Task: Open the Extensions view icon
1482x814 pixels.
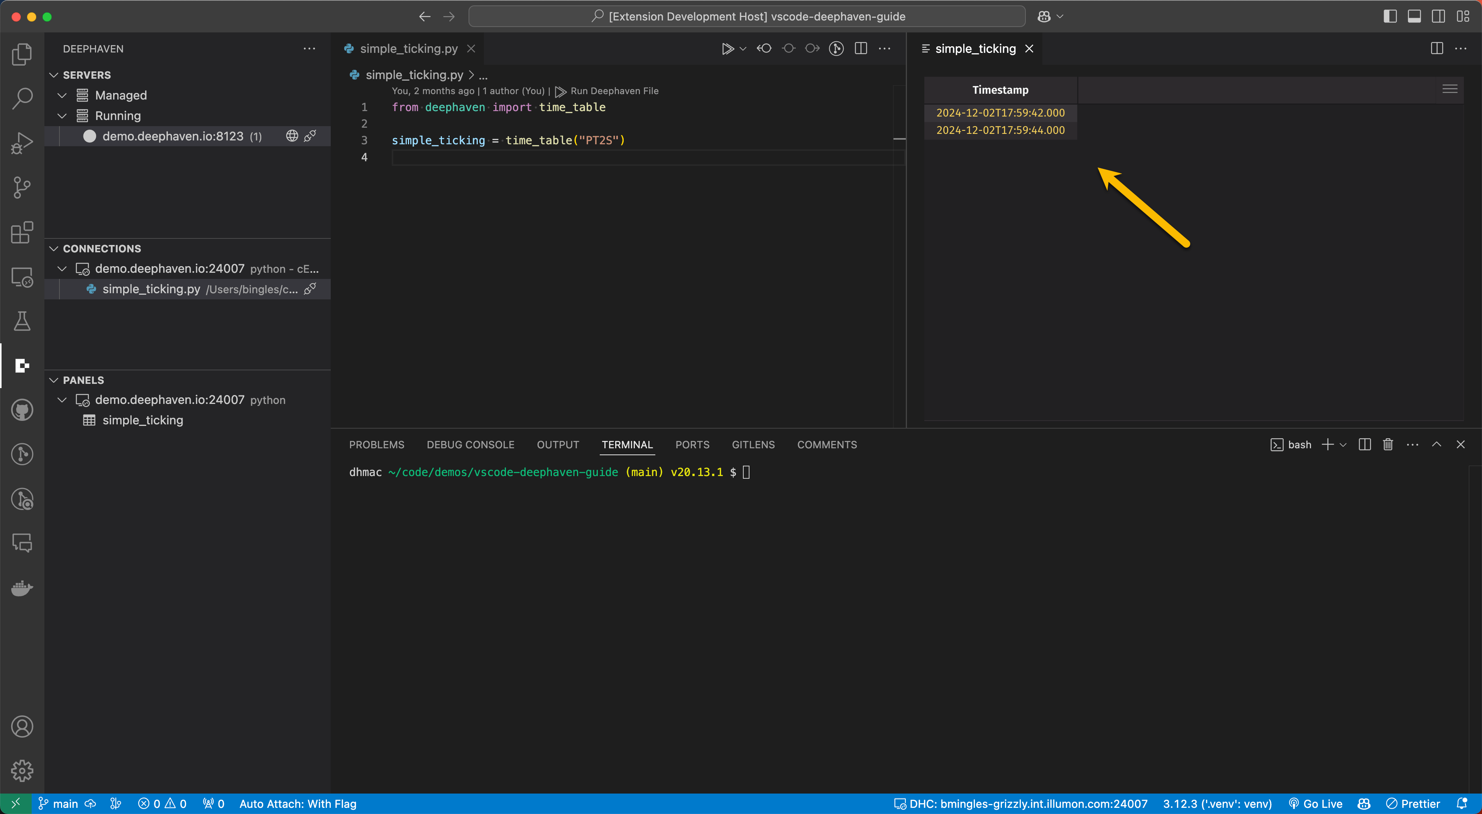Action: coord(22,232)
